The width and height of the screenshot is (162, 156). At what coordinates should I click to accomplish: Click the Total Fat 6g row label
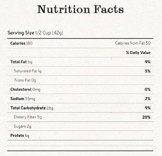click(x=21, y=62)
